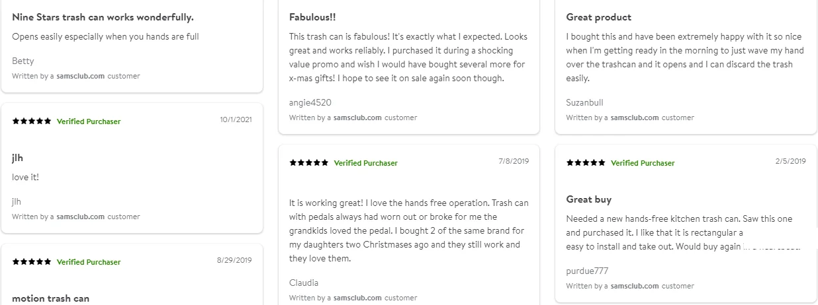Screen dimensions: 818x305
Task: Click Verified Purchaser badge on 7/8/2019 review
Action: [x=365, y=163]
